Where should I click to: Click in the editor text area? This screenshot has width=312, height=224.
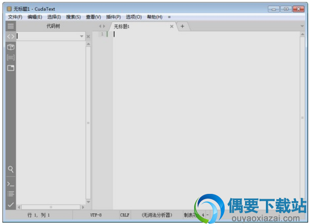[x=206, y=120]
